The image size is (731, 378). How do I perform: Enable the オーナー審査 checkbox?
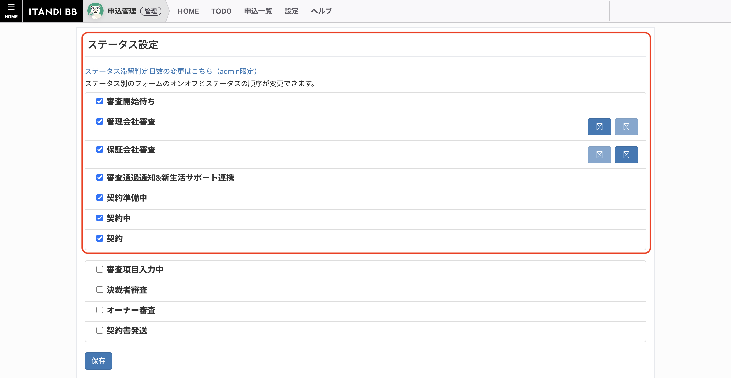pyautogui.click(x=99, y=310)
